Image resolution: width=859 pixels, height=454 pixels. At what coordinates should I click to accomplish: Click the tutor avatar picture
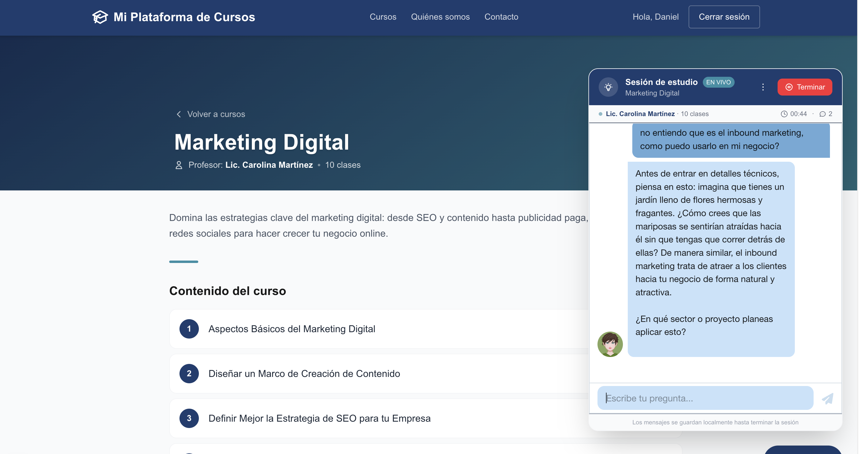click(610, 344)
